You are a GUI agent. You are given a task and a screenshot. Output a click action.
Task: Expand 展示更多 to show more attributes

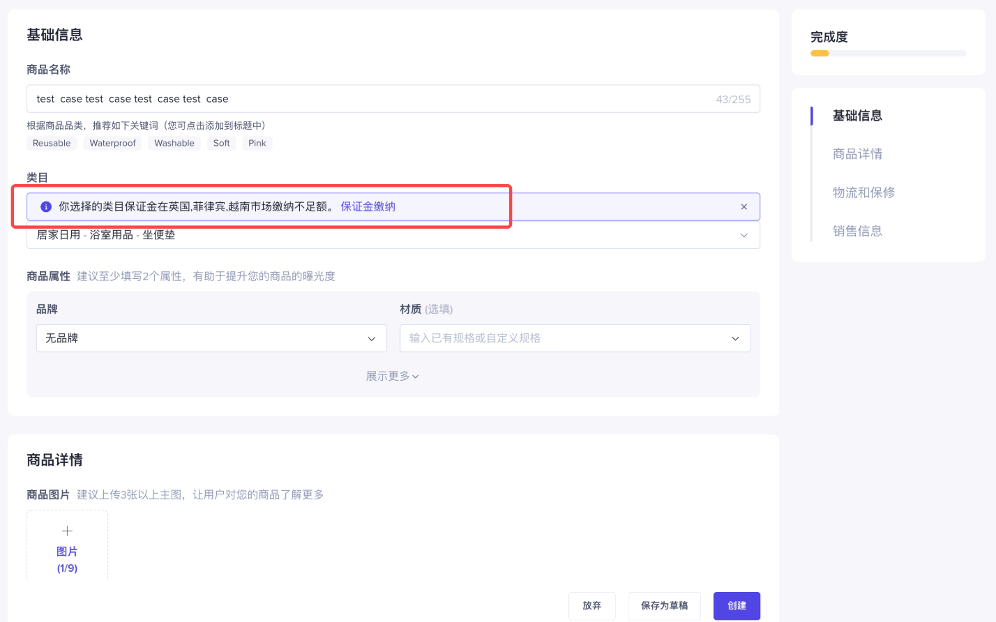click(392, 377)
